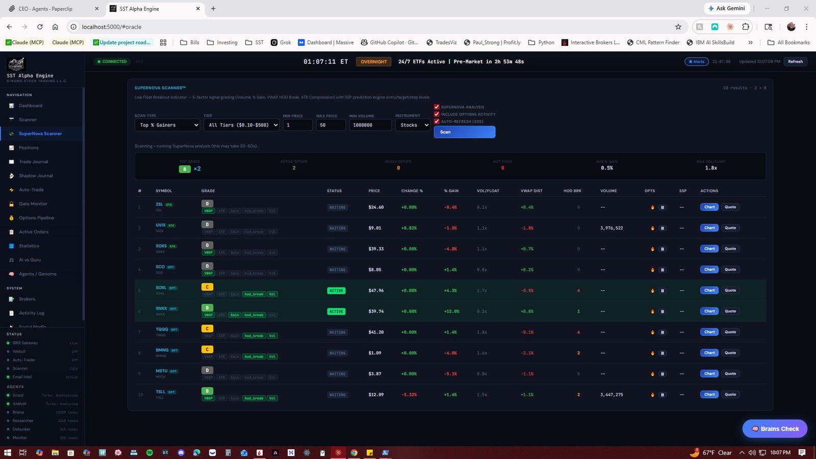Show hidden system tray icons
Screen dimensions: 816x459
tap(742, 452)
